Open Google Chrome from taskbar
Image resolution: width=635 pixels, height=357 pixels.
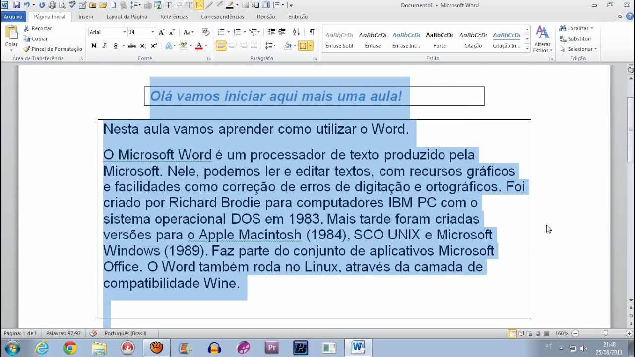(x=70, y=348)
